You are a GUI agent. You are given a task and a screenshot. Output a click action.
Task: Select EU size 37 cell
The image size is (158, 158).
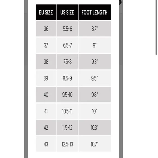(46, 45)
